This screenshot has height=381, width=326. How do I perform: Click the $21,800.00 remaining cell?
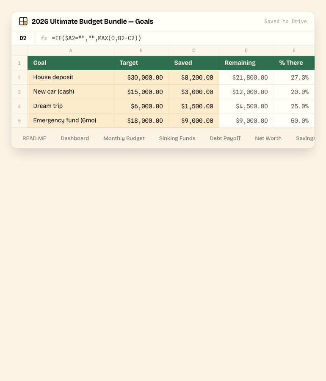246,77
